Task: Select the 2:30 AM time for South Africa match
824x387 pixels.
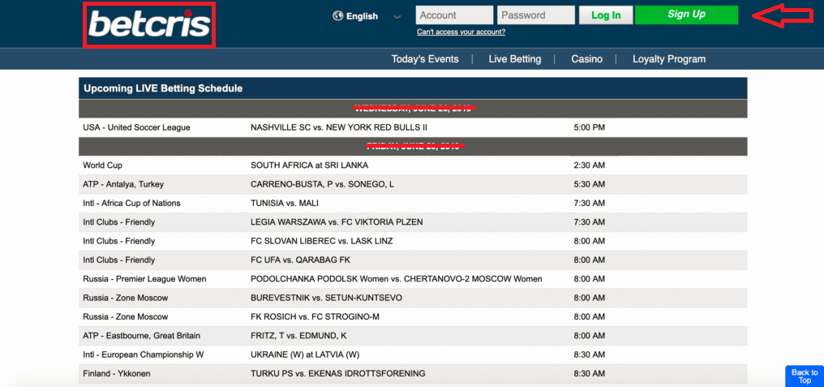Action: pyautogui.click(x=589, y=166)
